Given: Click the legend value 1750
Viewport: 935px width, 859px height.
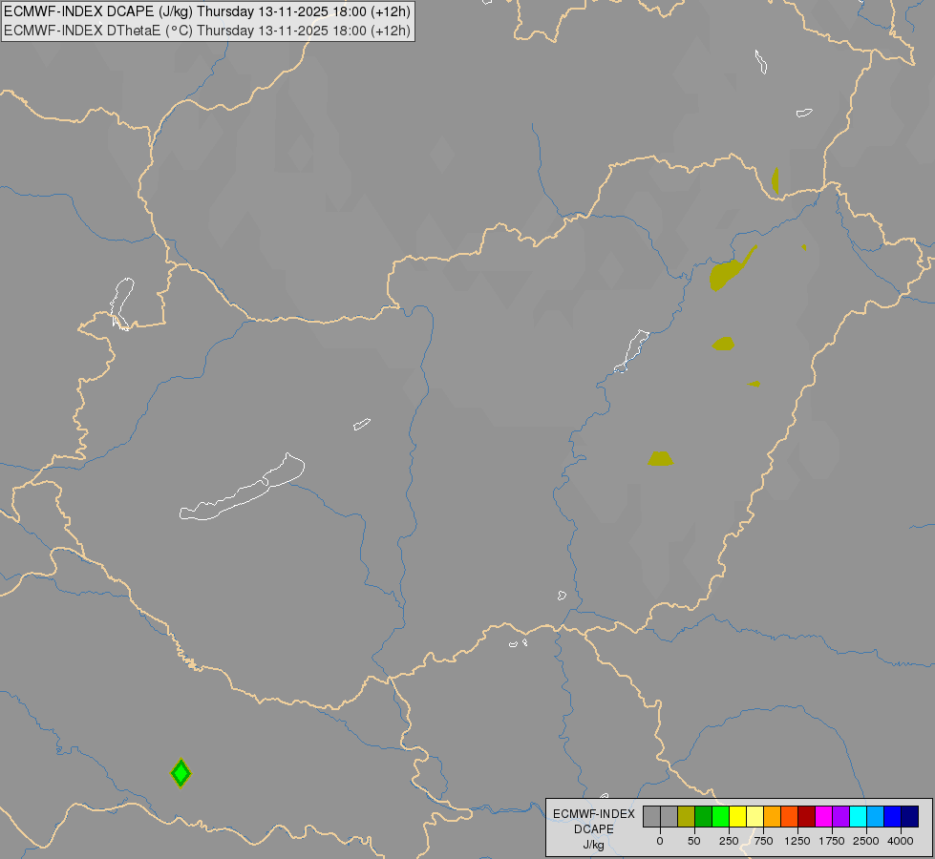Looking at the screenshot, I should [x=832, y=841].
